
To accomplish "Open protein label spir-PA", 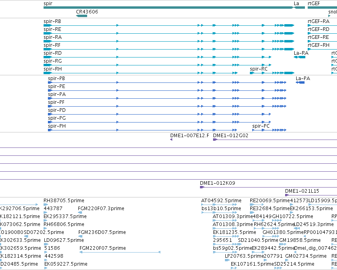I will coord(57,94).
